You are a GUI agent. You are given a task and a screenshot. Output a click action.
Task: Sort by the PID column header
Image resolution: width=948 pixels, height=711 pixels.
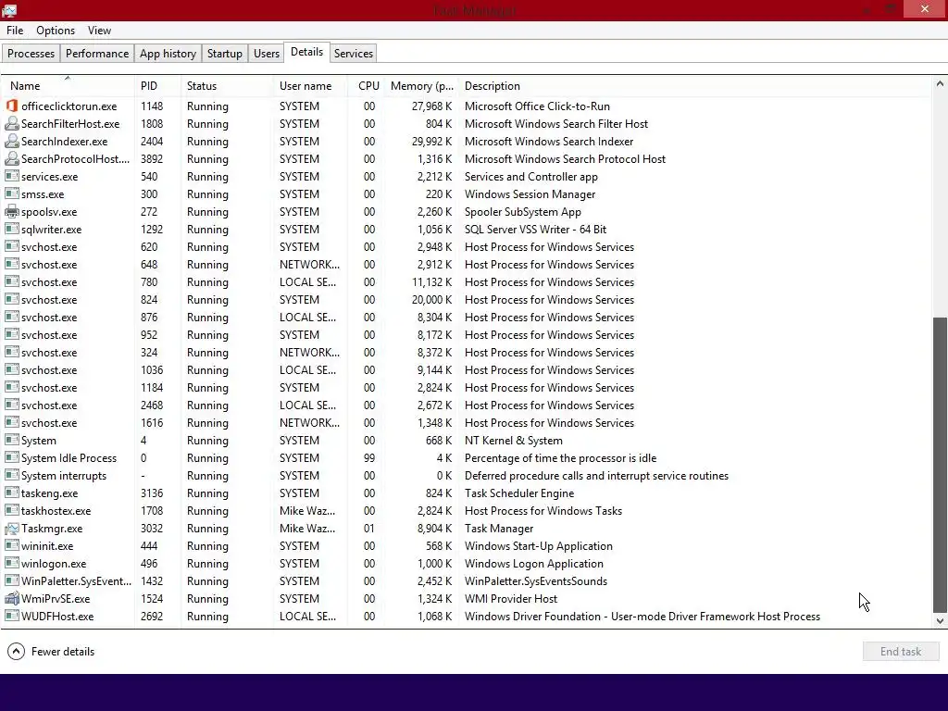point(157,86)
